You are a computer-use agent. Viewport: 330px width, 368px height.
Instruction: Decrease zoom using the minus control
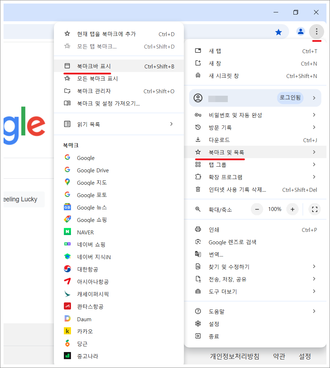coord(257,209)
